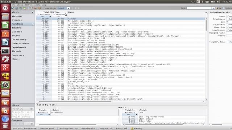
Task: Open the Find history dropdown arrow
Action: [x=213, y=8]
